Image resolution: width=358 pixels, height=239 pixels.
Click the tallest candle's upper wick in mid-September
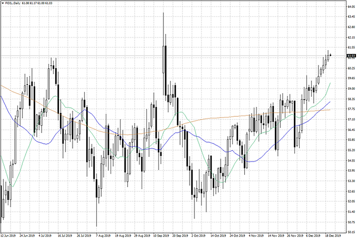click(x=163, y=28)
